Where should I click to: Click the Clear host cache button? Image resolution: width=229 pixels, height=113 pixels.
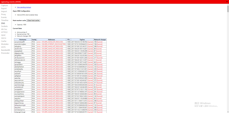[33, 20]
